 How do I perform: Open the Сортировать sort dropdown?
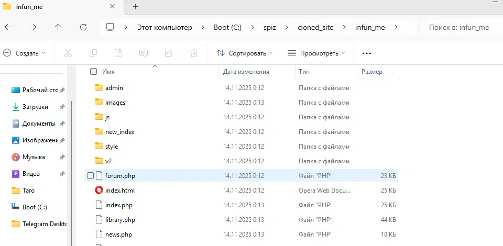click(x=245, y=53)
